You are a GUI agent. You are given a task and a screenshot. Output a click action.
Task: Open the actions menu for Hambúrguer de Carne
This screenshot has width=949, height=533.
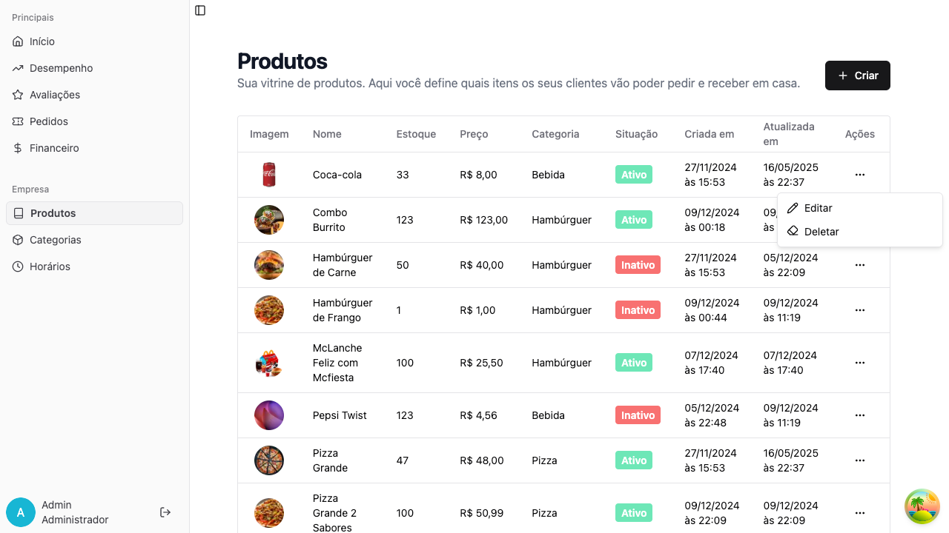(859, 265)
